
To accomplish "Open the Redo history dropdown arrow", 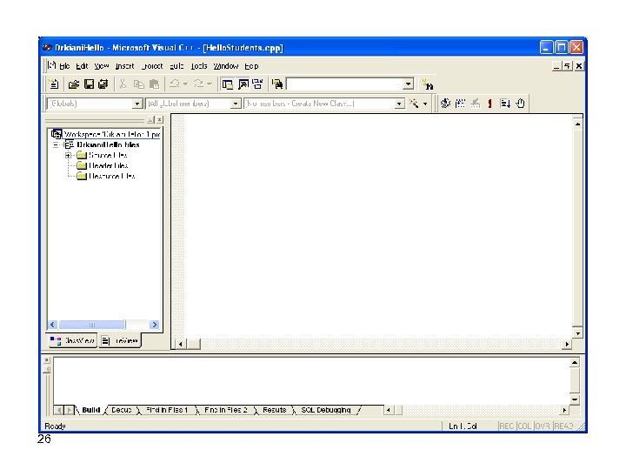I will pyautogui.click(x=210, y=84).
